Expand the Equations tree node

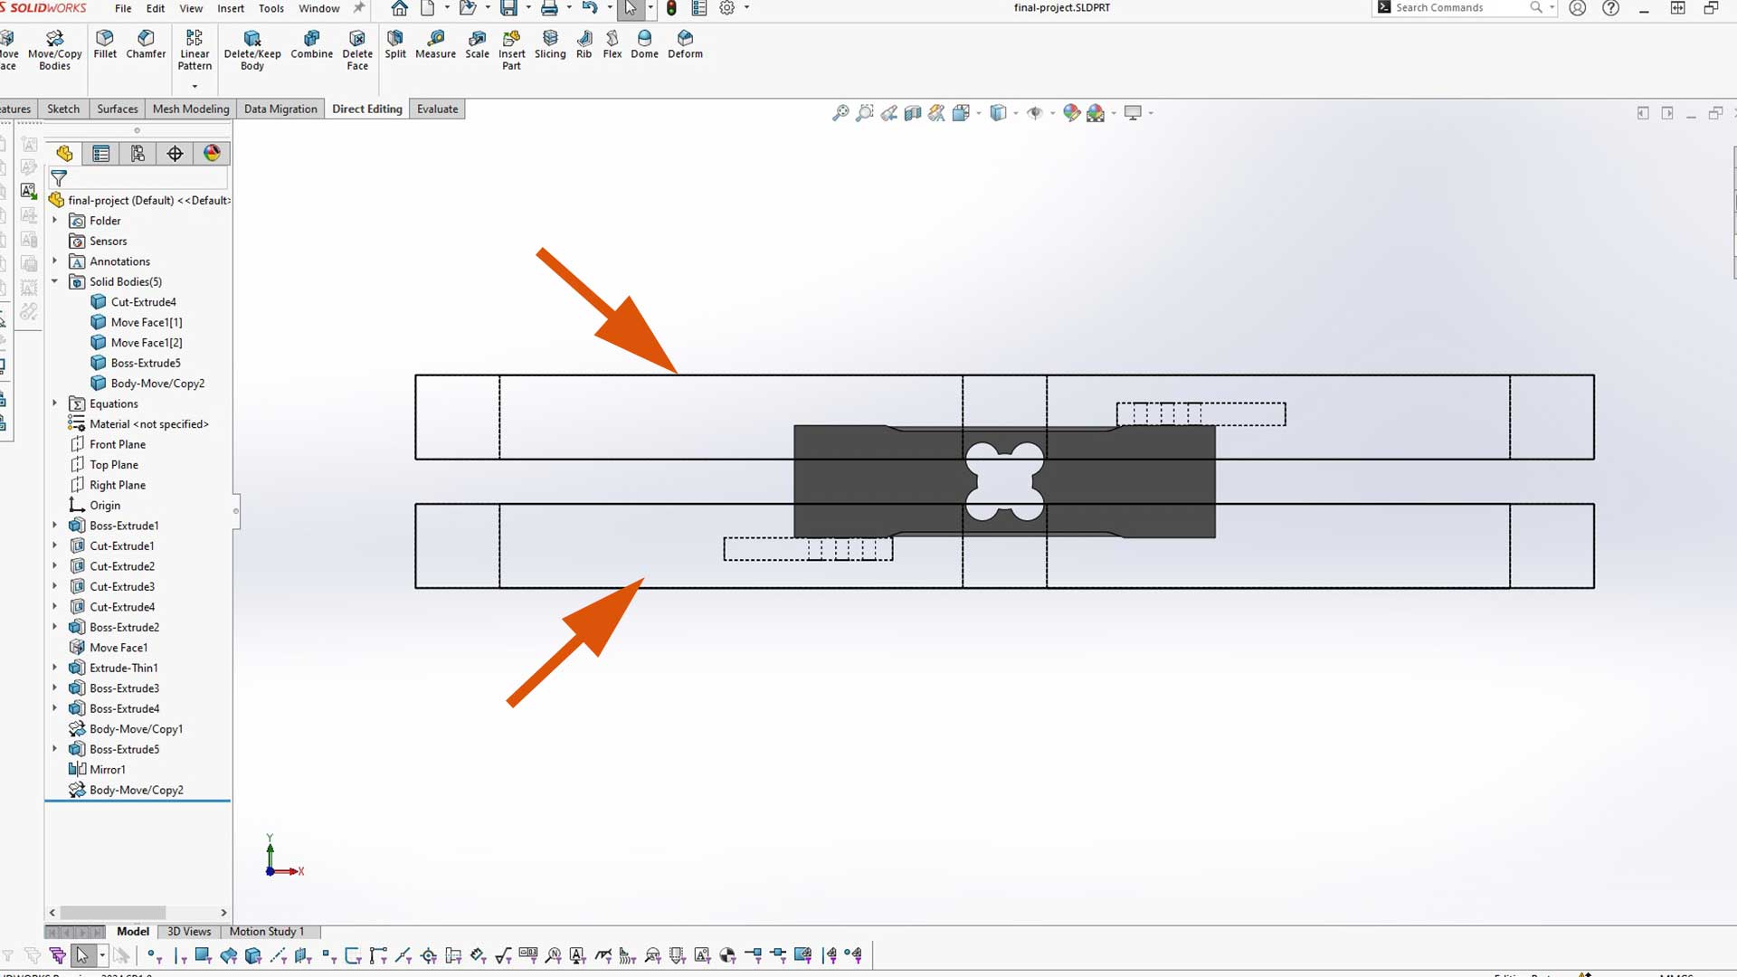pos(54,403)
